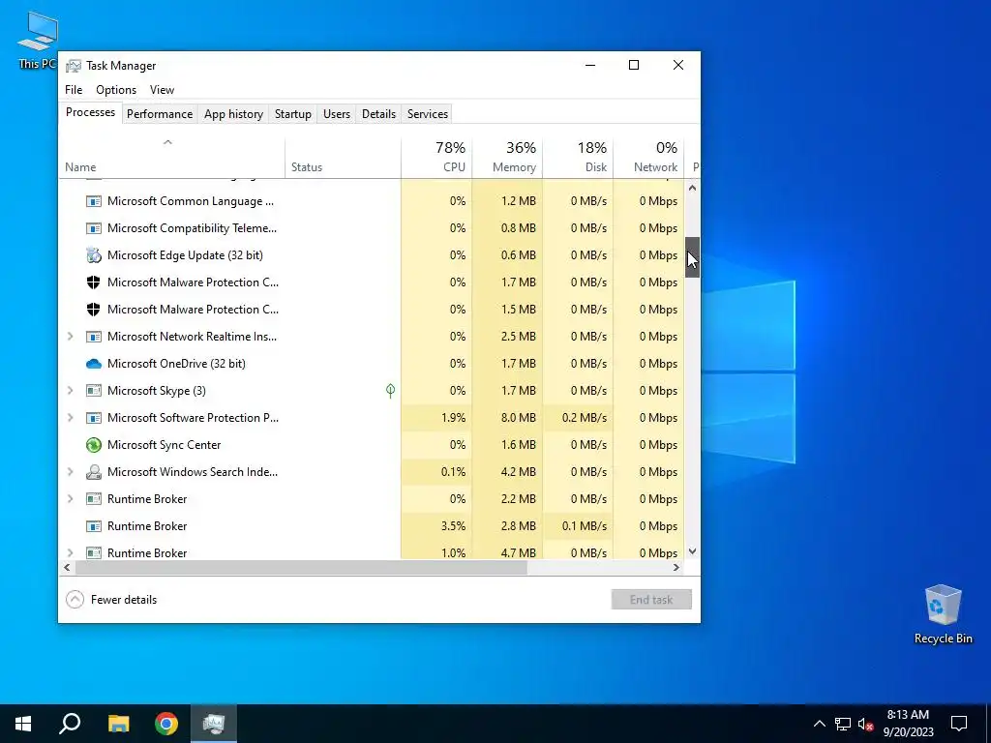Click the Microsoft Sync Center green icon
Viewport: 991px width, 743px height.
coord(94,445)
